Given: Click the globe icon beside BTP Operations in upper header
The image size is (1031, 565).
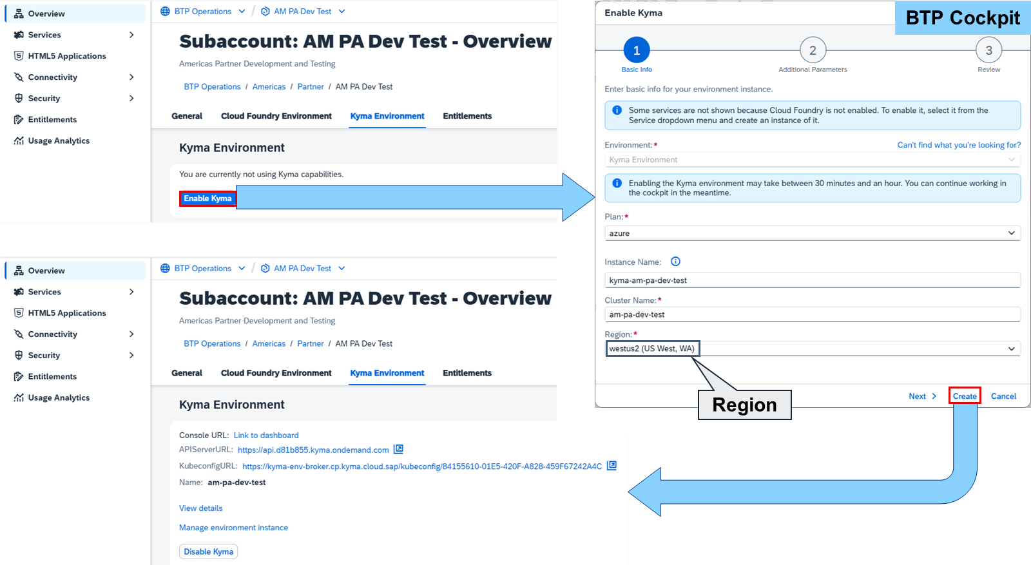Looking at the screenshot, I should click(x=165, y=11).
